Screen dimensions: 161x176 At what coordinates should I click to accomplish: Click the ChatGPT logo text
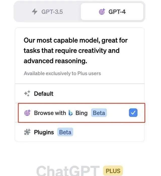click(x=68, y=171)
